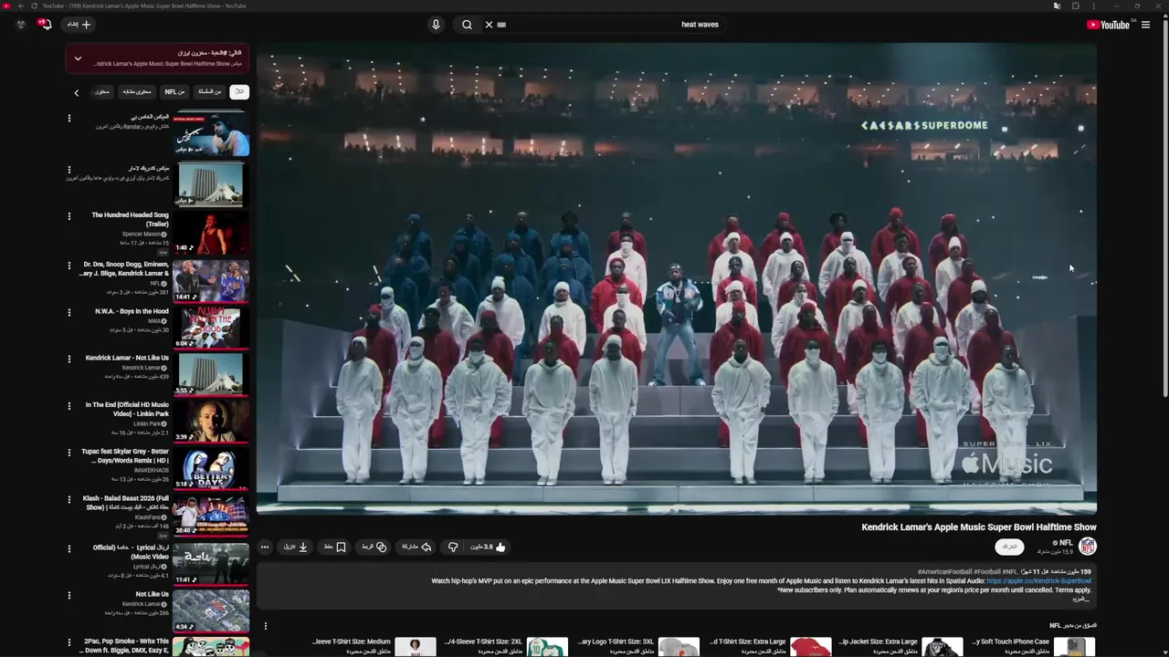Click the video player to pause
The image size is (1169, 657).
tap(677, 278)
